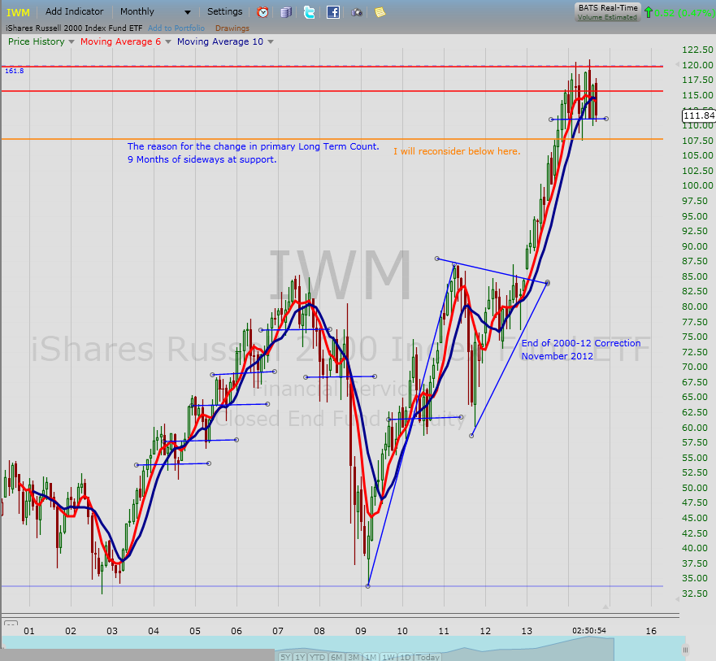Image resolution: width=716 pixels, height=661 pixels.
Task: Click the small collapse icon above 01 label
Action: 11,623
